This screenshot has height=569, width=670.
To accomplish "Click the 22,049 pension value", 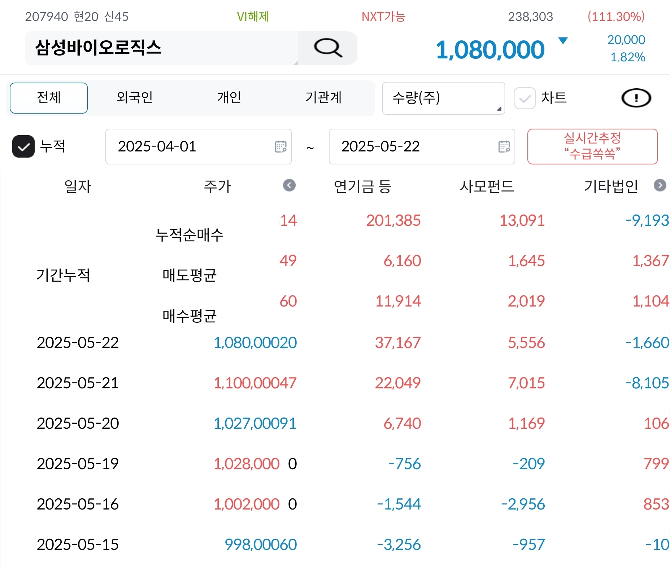I will pyautogui.click(x=398, y=383).
